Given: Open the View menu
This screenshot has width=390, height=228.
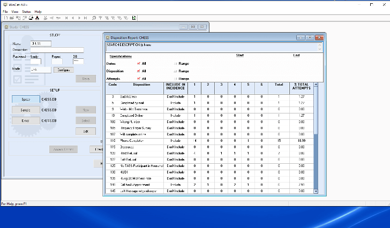Looking at the screenshot, I should pyautogui.click(x=15, y=12).
